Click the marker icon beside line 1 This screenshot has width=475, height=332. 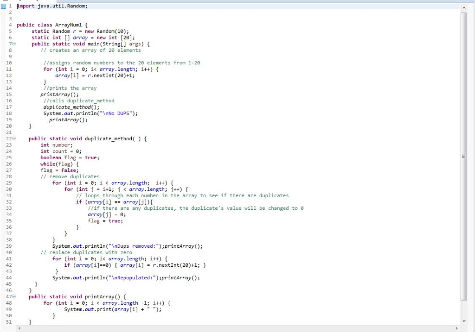pos(4,6)
